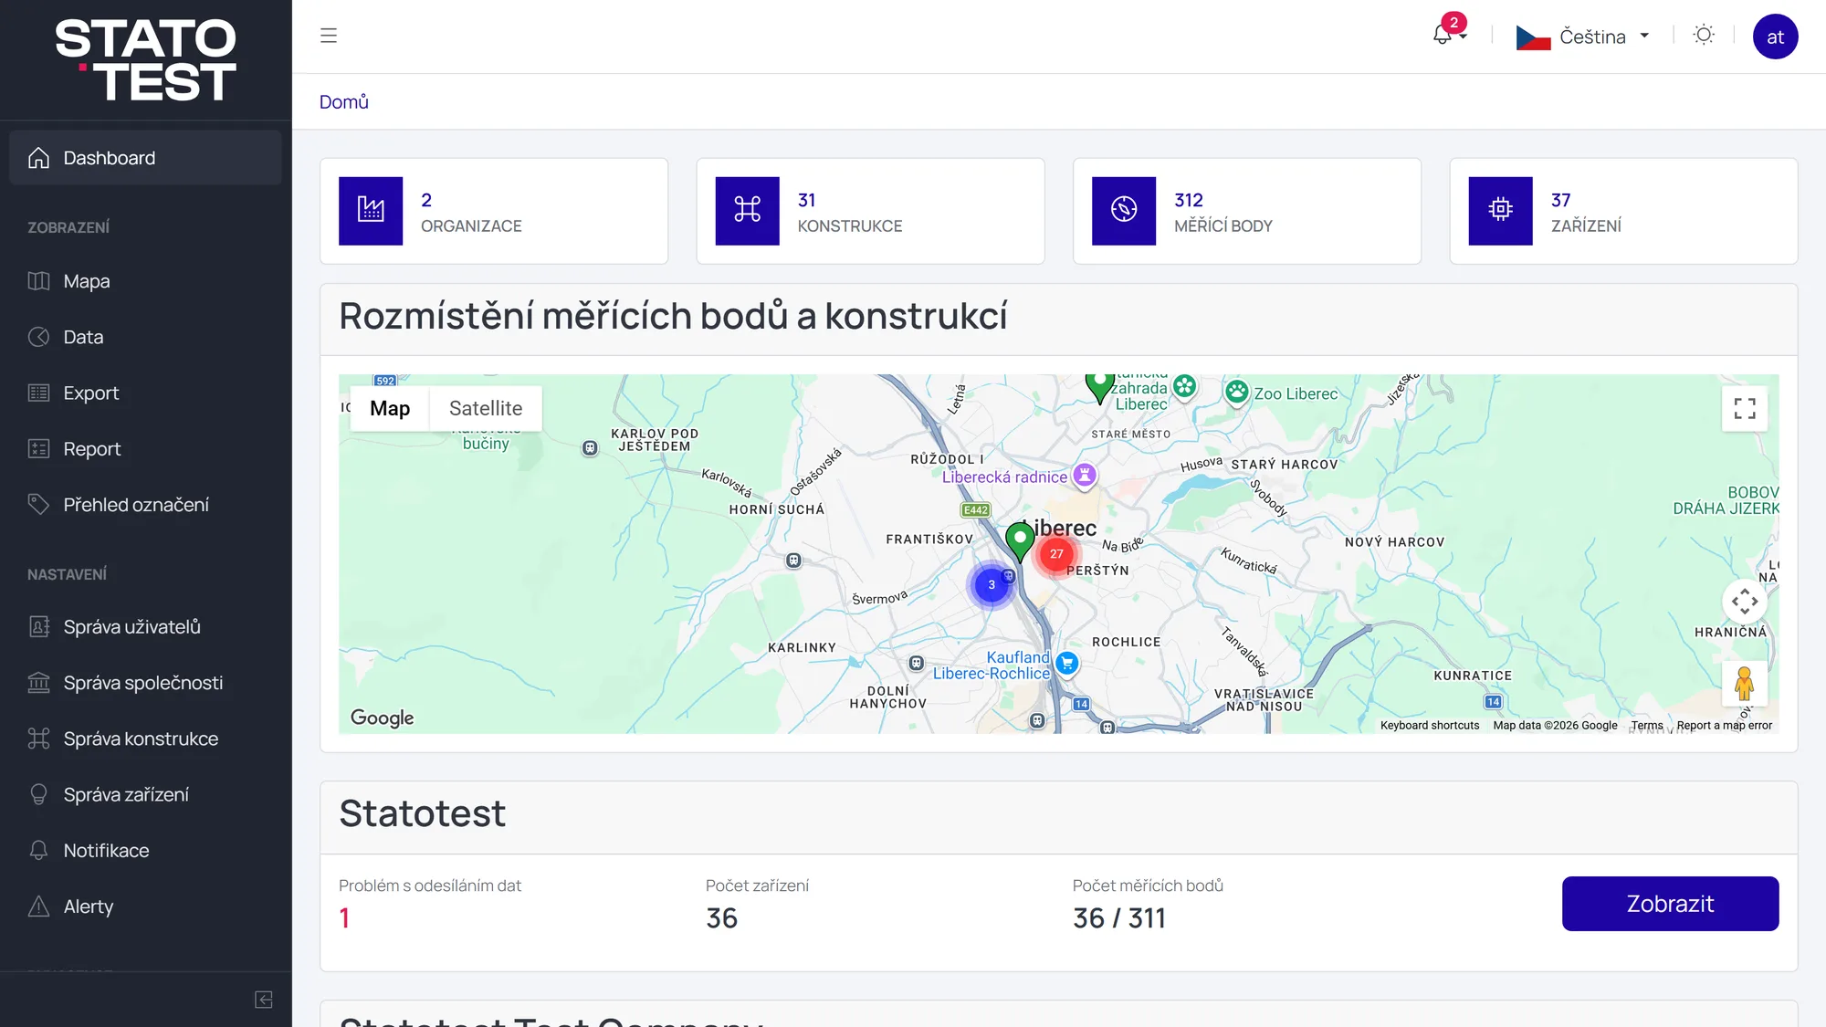
Task: Click the Data pie-chart icon
Action: (x=38, y=337)
